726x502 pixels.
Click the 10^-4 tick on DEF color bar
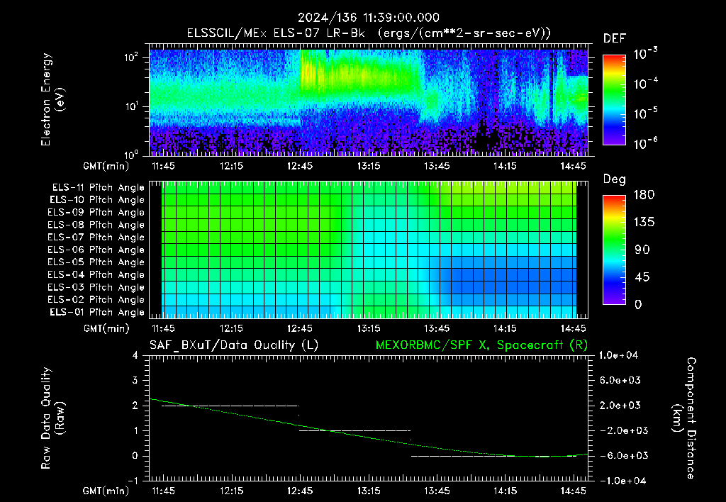click(645, 84)
